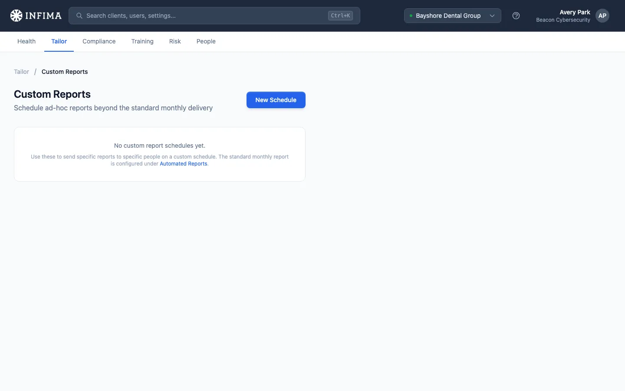
Task: Click the Custom Reports page heading
Action: tap(52, 94)
